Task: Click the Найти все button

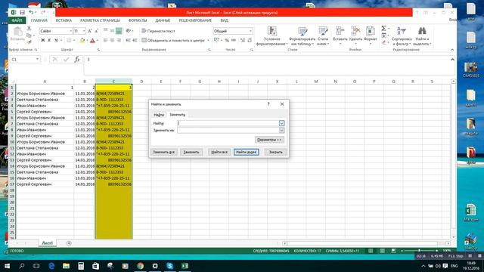Action: pyautogui.click(x=219, y=152)
